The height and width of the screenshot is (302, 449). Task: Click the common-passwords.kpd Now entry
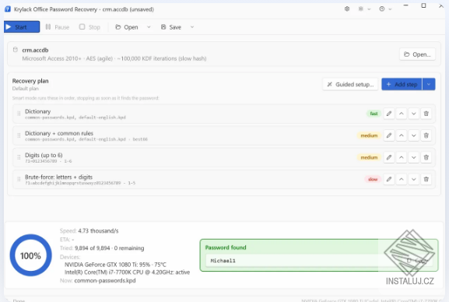105,280
